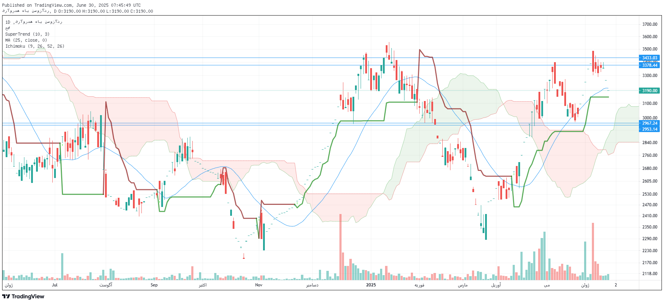This screenshot has height=303, width=664.
Task: Click the blue 3433.03 price label
Action: 650,58
